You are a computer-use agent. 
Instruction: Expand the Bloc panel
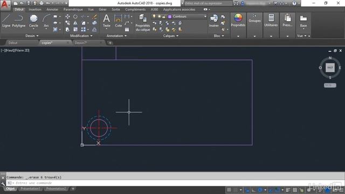(219, 36)
